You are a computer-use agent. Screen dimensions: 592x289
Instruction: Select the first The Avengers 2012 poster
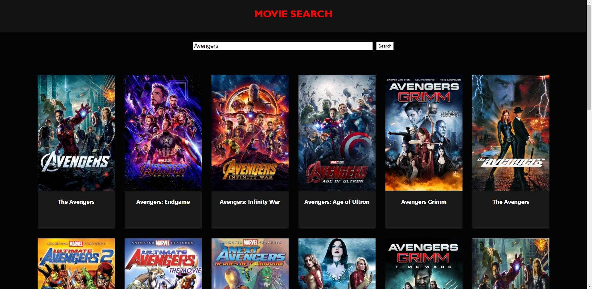click(x=76, y=133)
